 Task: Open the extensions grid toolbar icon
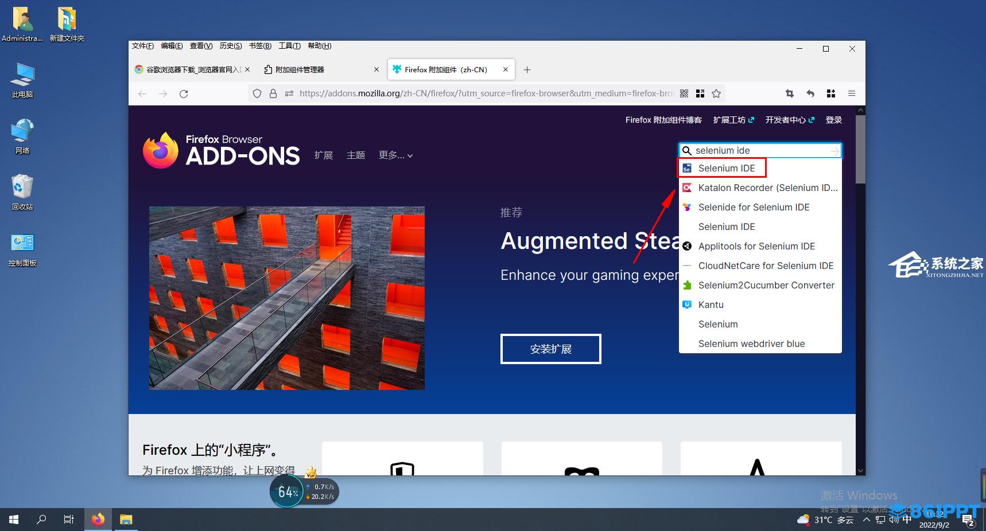pos(831,93)
